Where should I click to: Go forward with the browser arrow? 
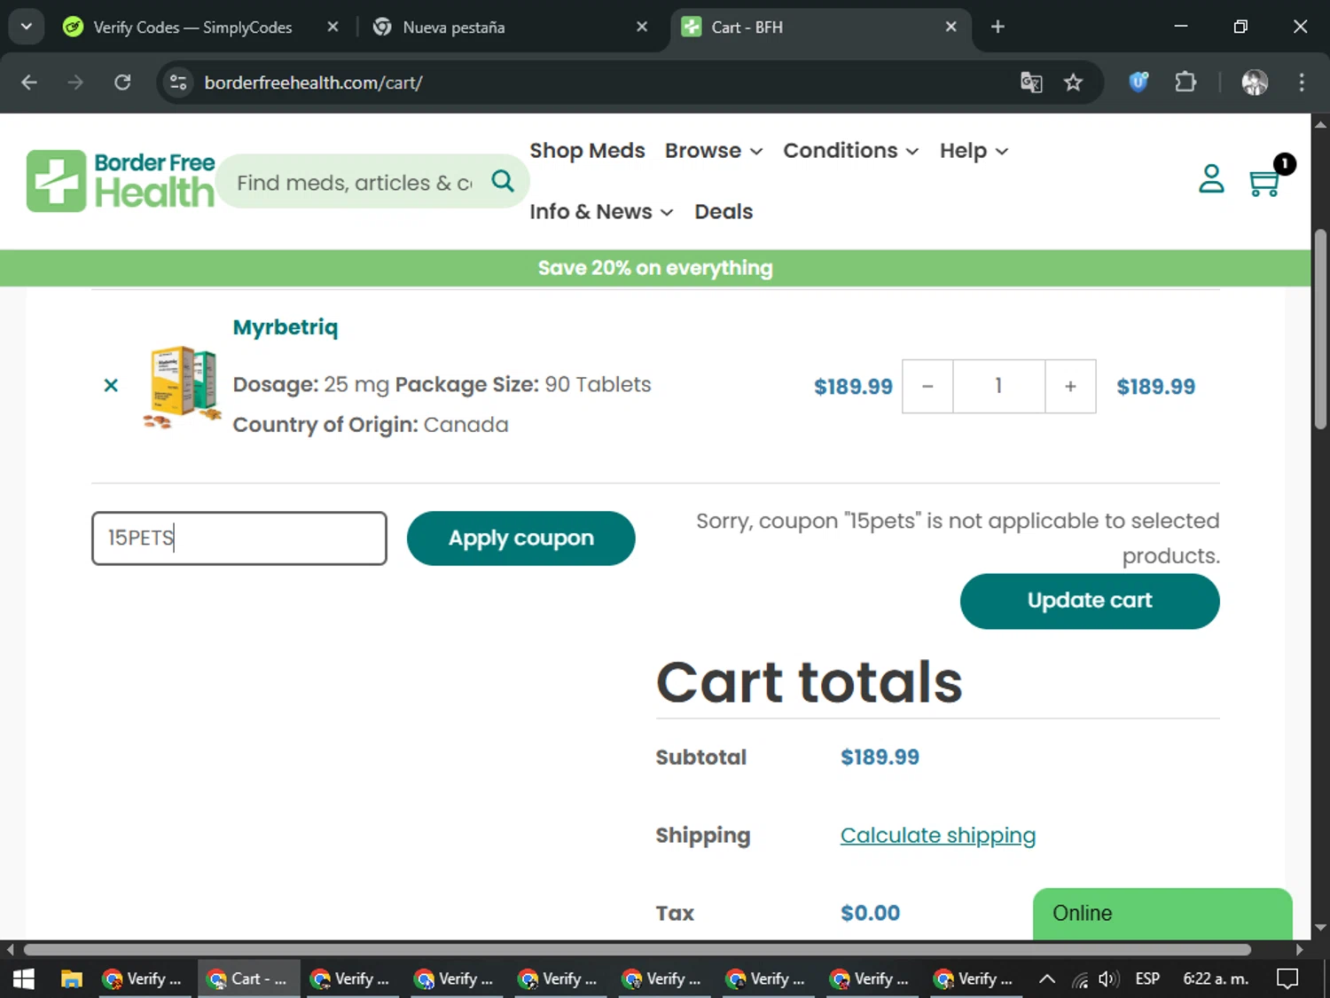pos(75,83)
